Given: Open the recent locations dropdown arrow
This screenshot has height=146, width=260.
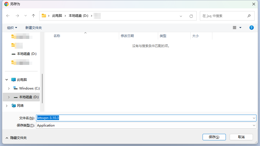Looking at the screenshot, I should click(25, 16).
